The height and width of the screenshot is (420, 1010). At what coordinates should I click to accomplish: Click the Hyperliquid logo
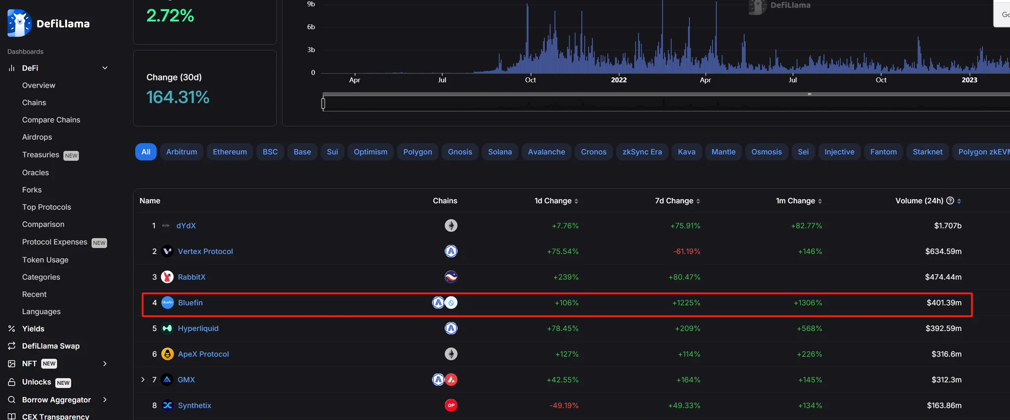point(167,328)
